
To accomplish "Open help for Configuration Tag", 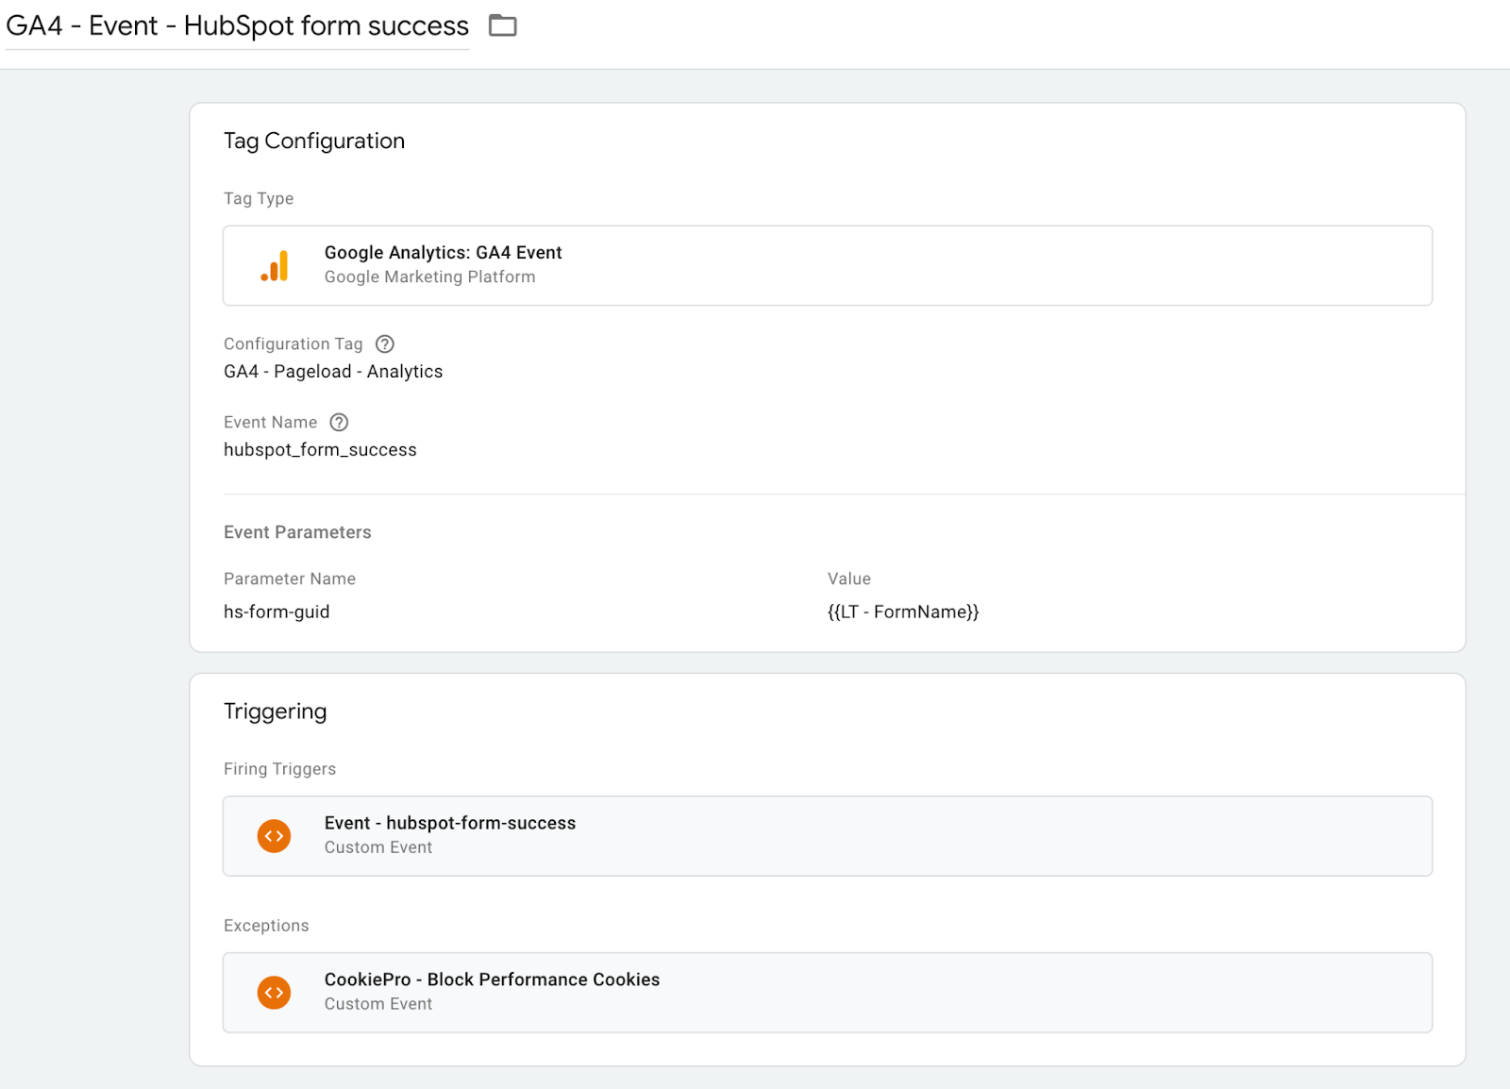I will 385,344.
